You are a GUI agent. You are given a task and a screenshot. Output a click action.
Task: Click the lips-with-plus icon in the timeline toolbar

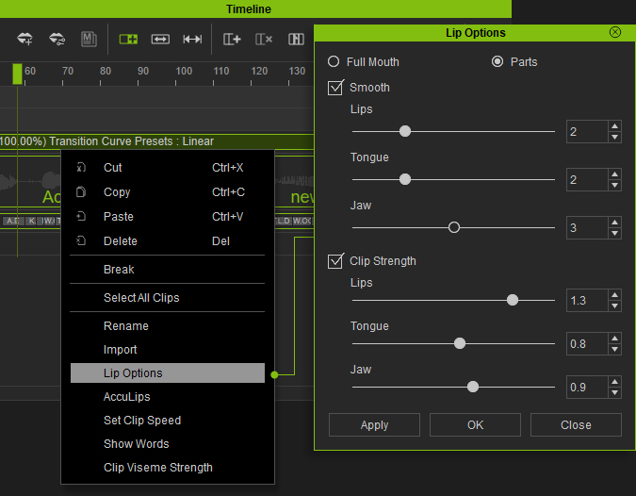coord(25,40)
